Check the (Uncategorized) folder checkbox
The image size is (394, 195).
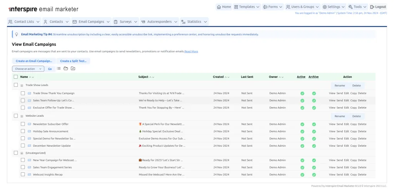15,153
